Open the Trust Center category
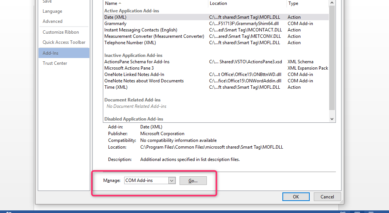This screenshot has width=389, height=213. point(55,63)
